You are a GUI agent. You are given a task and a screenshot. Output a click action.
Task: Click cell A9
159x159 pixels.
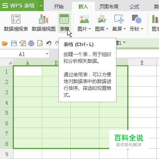[27, 154]
